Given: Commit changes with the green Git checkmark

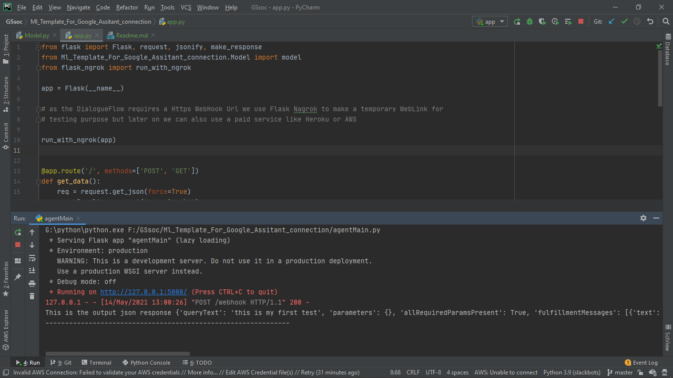Looking at the screenshot, I should (624, 22).
